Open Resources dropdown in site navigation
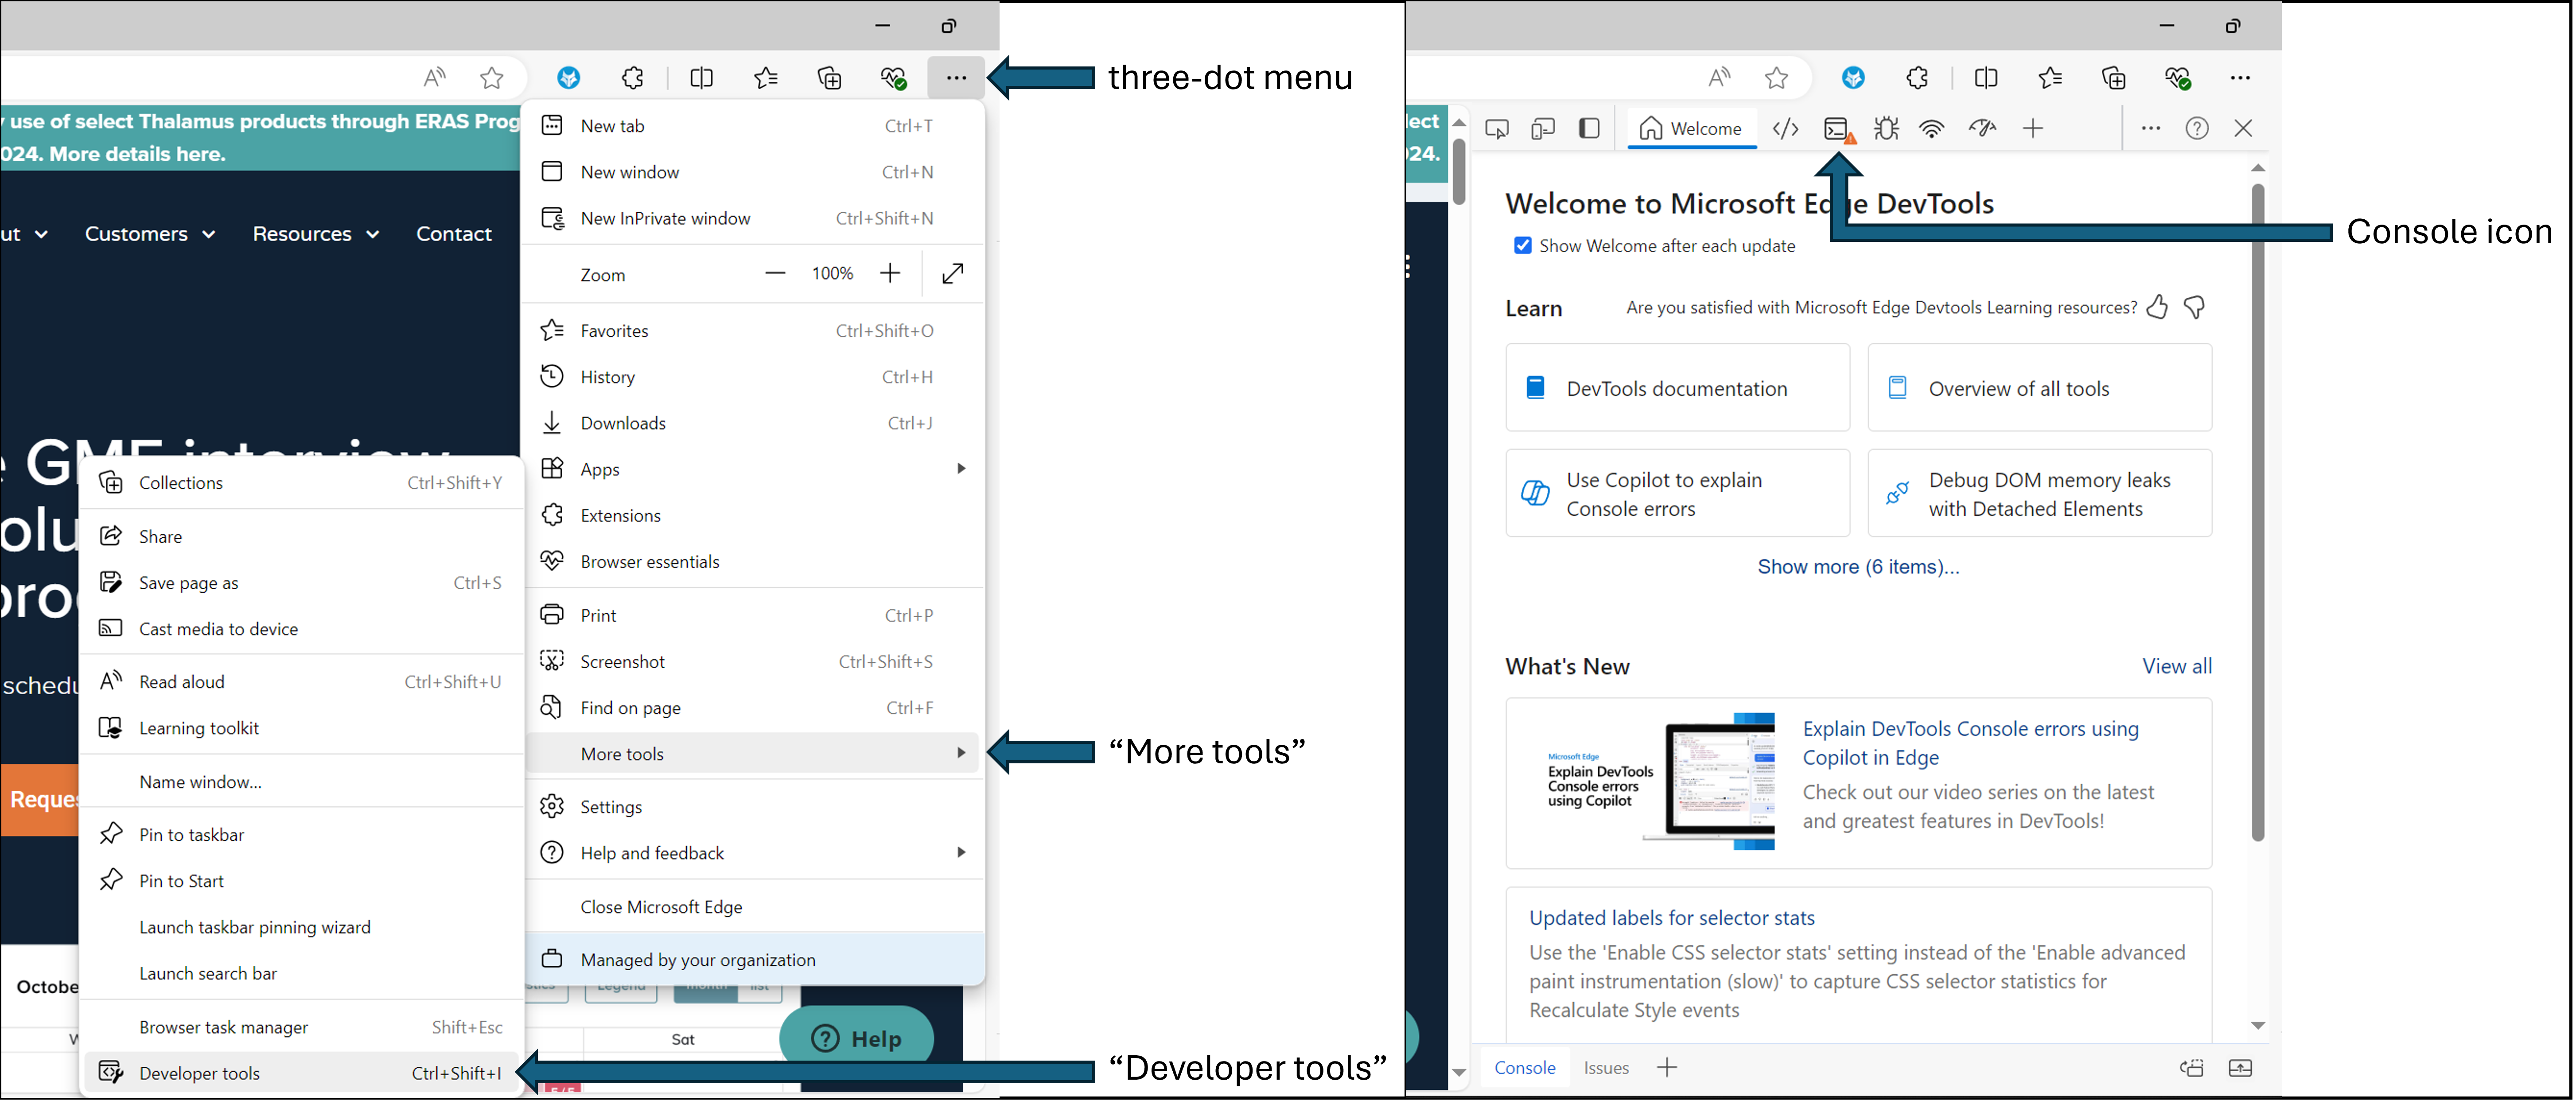The height and width of the screenshot is (1112, 2576). click(x=316, y=234)
